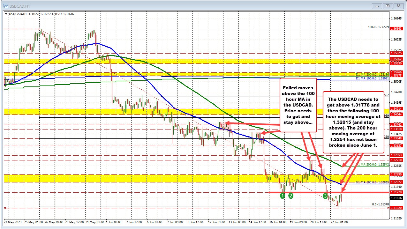Click the price label 1.35662
The height and width of the screenshot is (229, 407).
click(396, 59)
